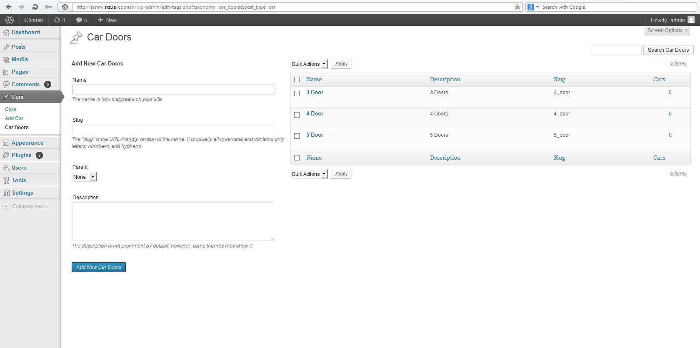700x348 pixels.
Task: Bookmark this page with the star icon
Action: pyautogui.click(x=517, y=7)
